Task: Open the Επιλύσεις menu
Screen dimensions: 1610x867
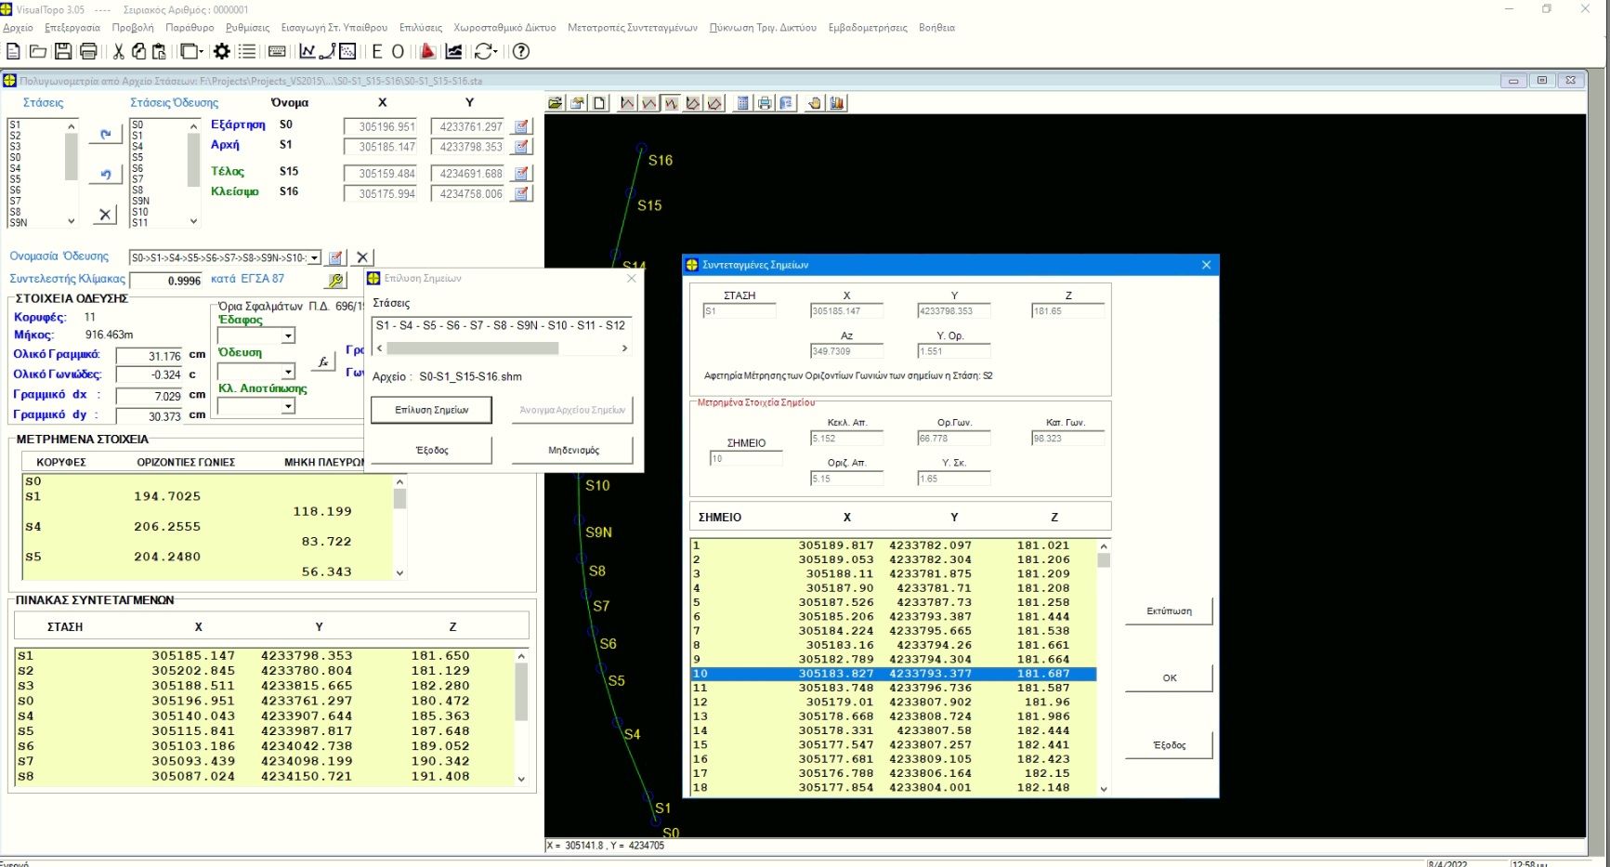Action: (420, 28)
